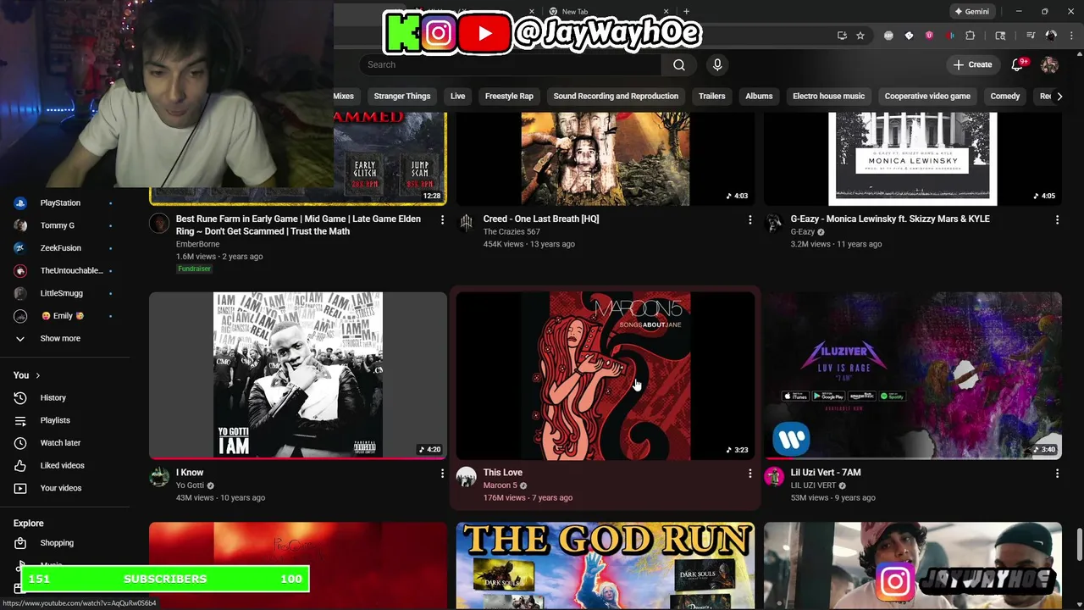This screenshot has width=1084, height=610.
Task: Select the Comedy filter chip
Action: (1005, 97)
